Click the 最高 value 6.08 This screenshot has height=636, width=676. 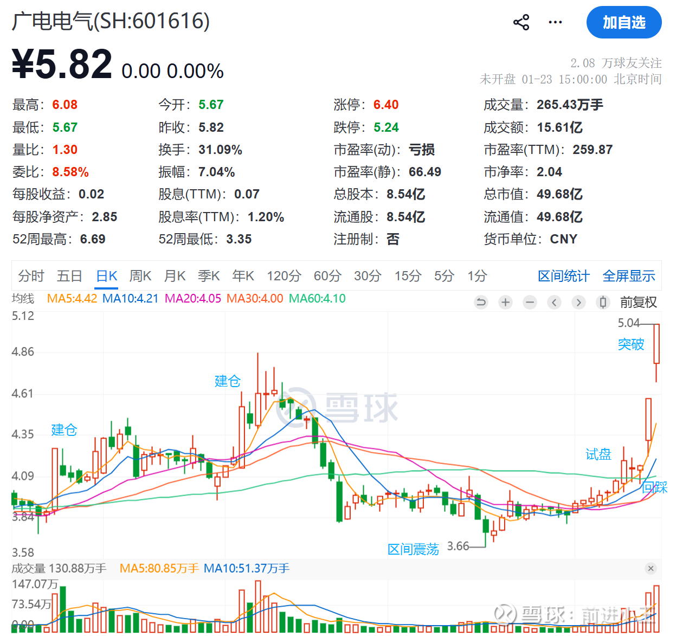click(x=65, y=105)
